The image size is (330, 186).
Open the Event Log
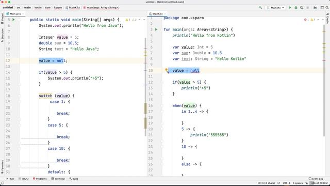(x=316, y=179)
